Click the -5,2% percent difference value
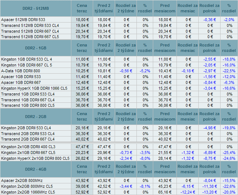The width and height of the screenshot is (238, 195). coord(145,71)
